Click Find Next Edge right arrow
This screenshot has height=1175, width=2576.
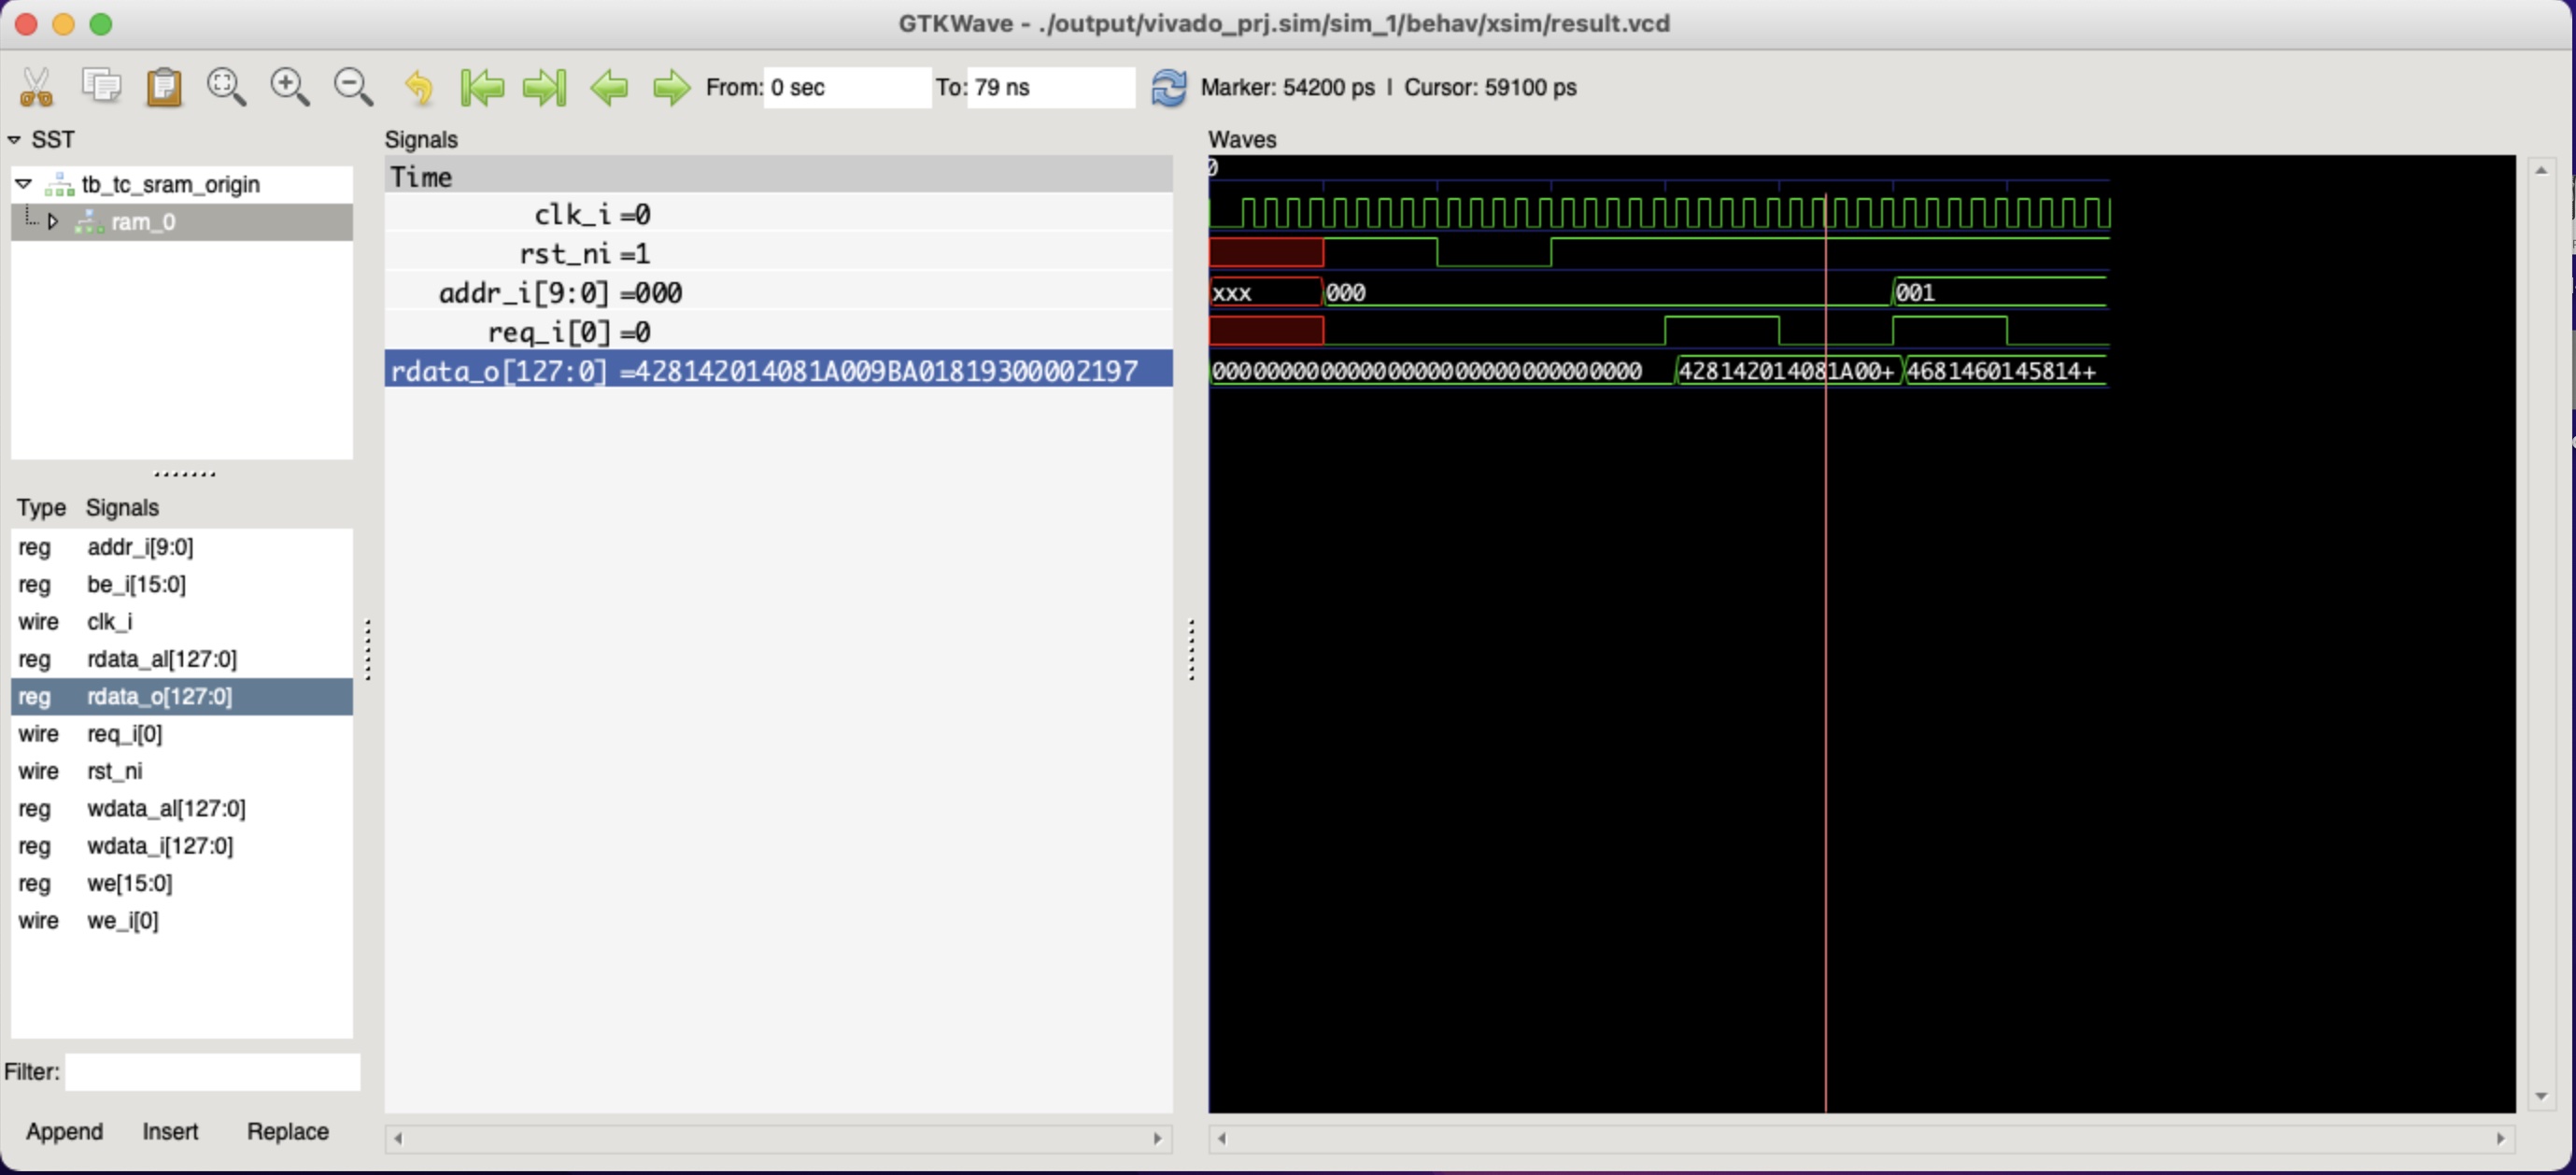coord(671,87)
